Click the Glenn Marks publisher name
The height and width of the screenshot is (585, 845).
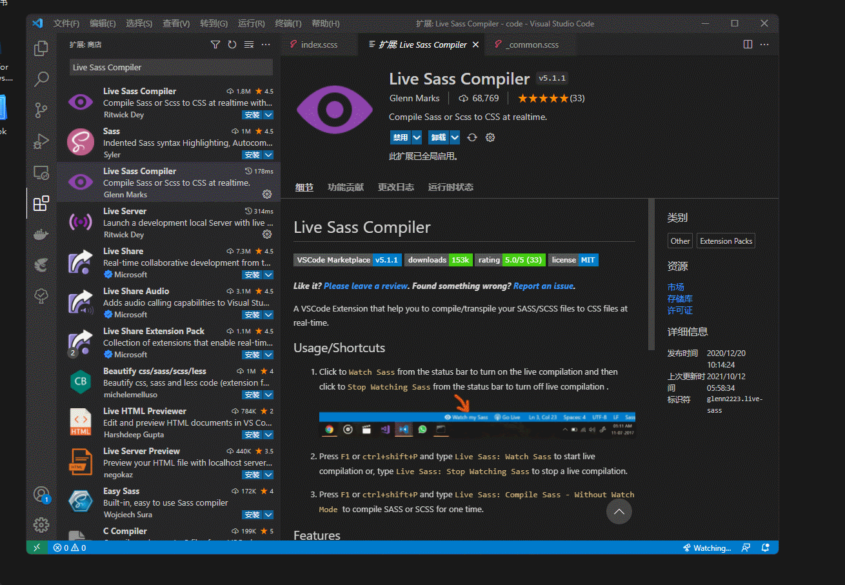tap(414, 98)
